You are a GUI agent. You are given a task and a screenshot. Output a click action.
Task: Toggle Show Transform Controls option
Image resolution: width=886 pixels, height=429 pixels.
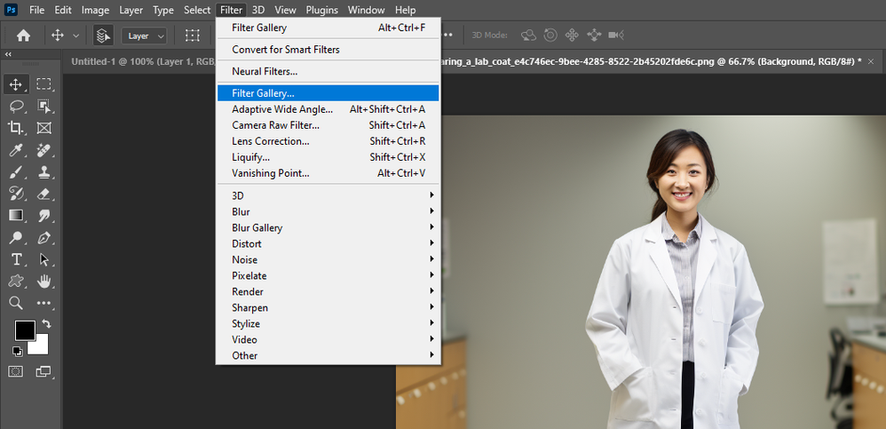[x=192, y=36]
